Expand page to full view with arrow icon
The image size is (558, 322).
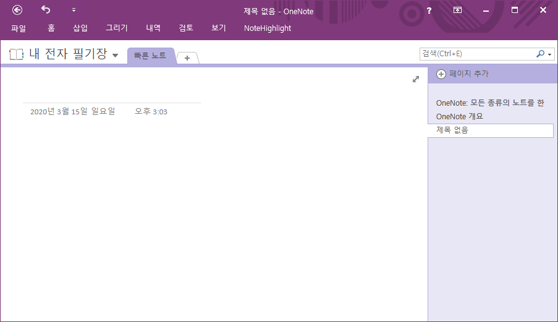416,79
